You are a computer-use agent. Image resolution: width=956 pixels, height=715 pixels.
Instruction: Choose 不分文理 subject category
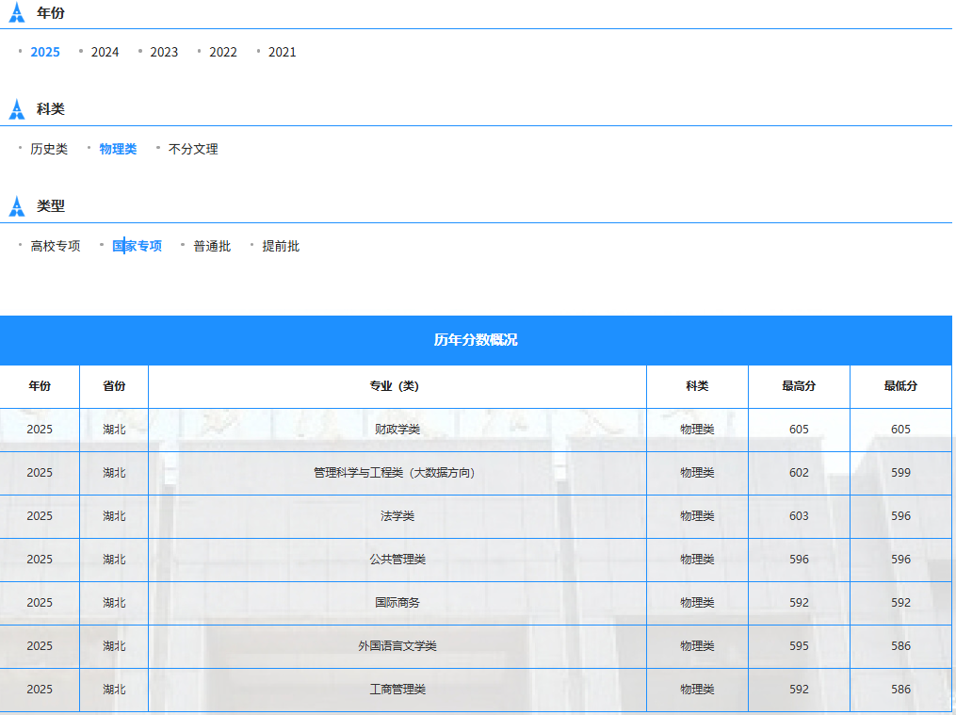(x=193, y=150)
